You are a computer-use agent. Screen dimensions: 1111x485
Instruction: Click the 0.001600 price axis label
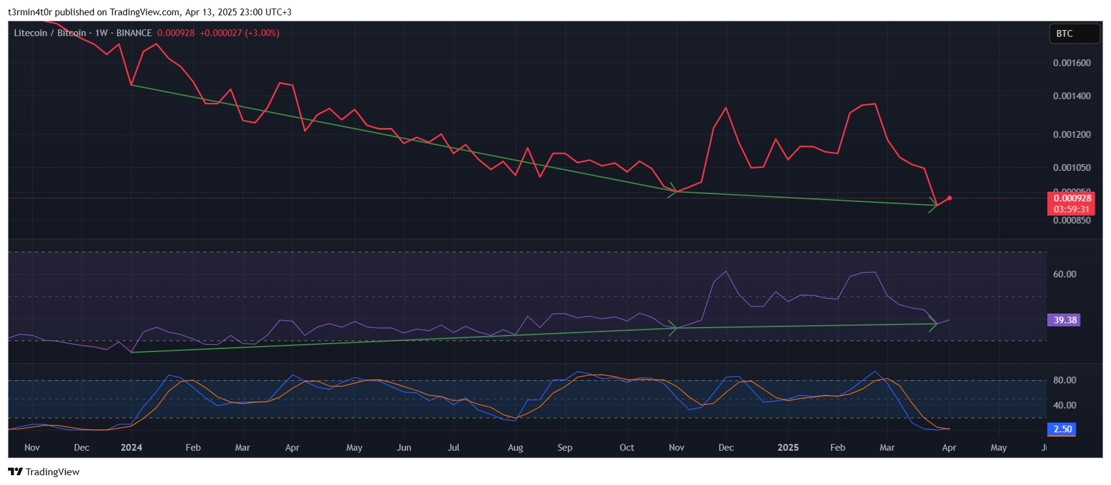coord(1071,63)
